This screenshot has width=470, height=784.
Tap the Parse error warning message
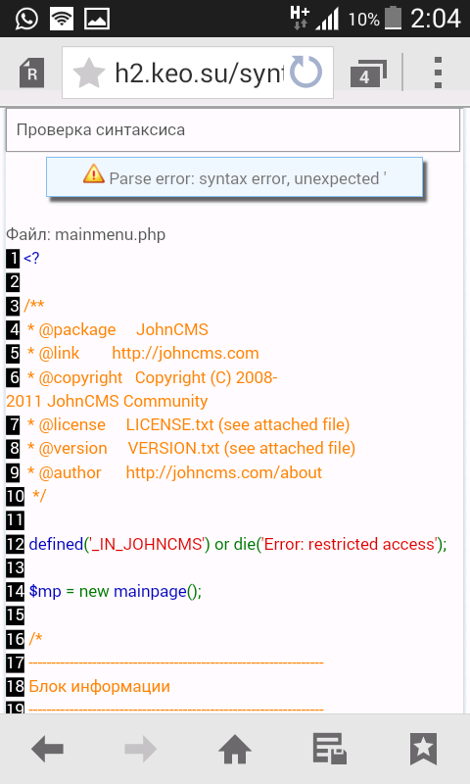tap(235, 177)
